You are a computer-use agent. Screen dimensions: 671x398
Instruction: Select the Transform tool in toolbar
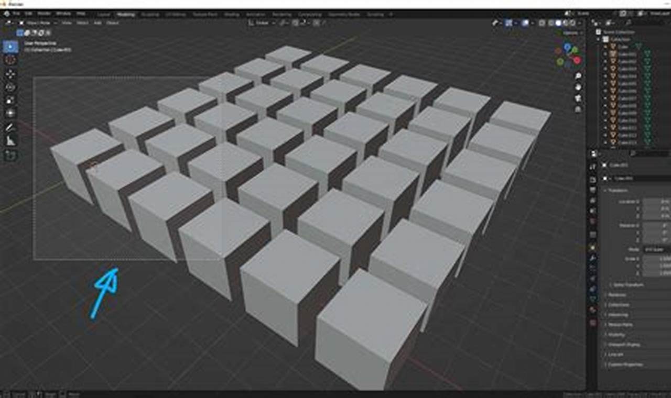10,113
